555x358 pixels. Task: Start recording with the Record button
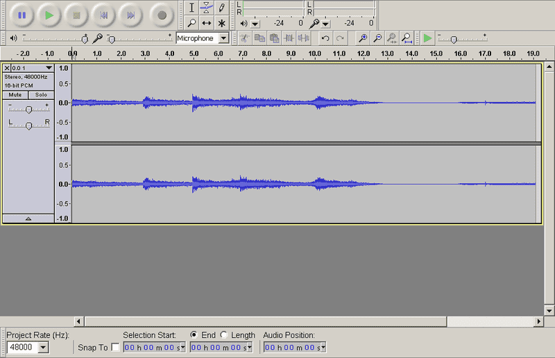tap(162, 15)
